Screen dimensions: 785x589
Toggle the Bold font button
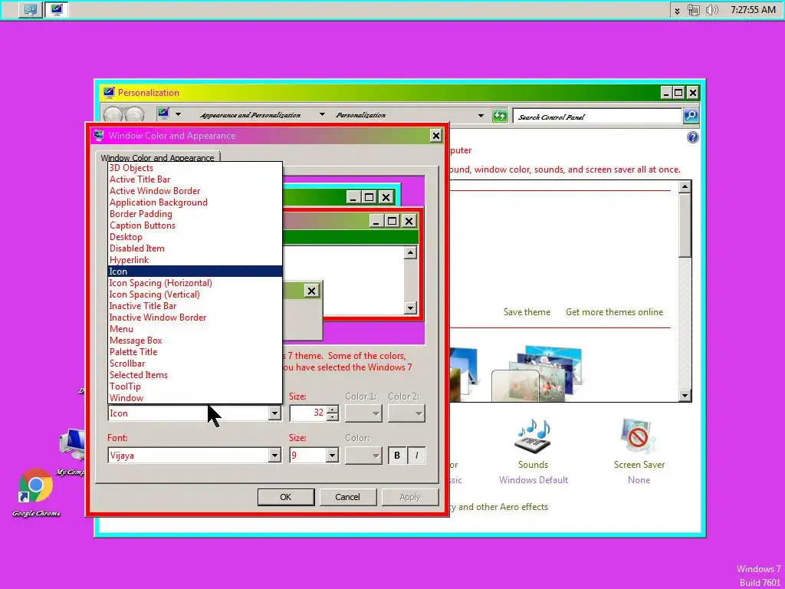[x=397, y=456]
